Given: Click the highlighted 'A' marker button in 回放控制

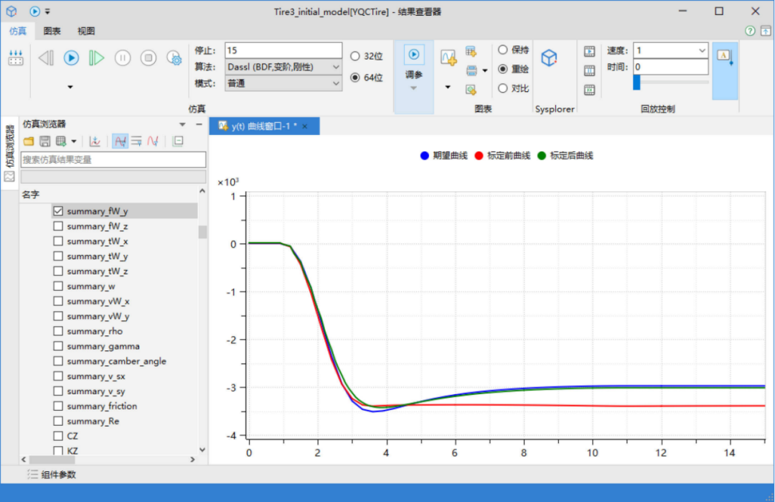Looking at the screenshot, I should point(725,70).
